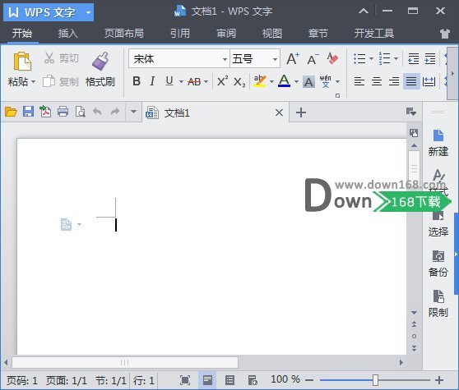Collapse the ribbon with the up chevron

coord(364,11)
